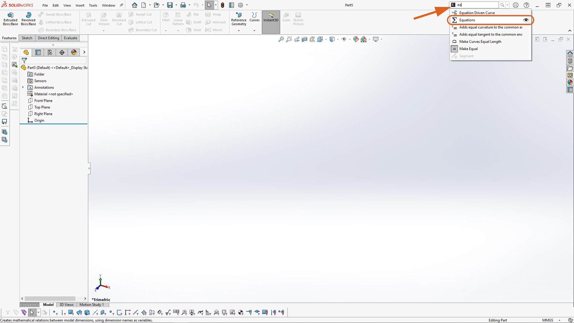Select Material not specified tree item

[54, 94]
